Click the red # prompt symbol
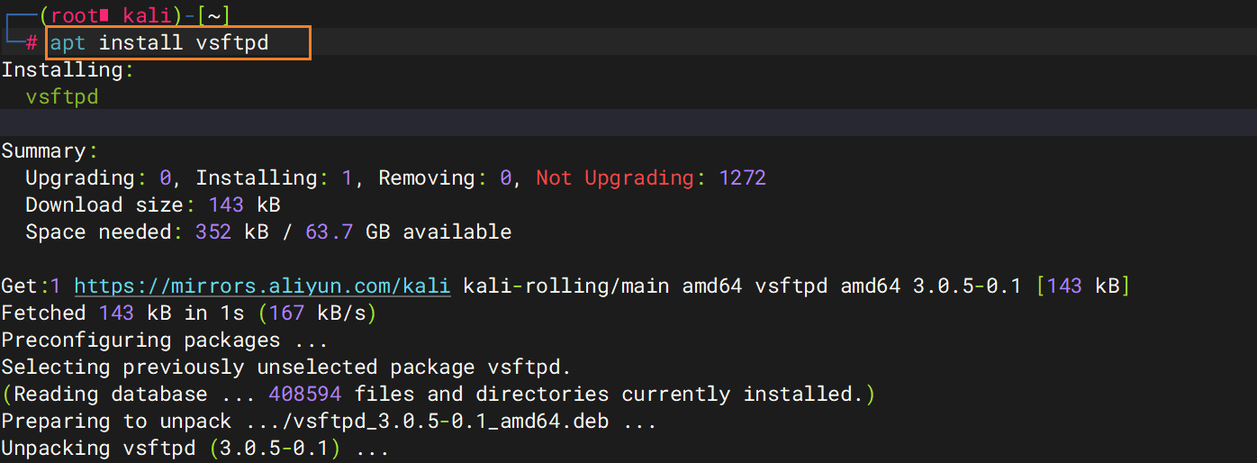Screen dimensions: 1257x463 tap(32, 43)
